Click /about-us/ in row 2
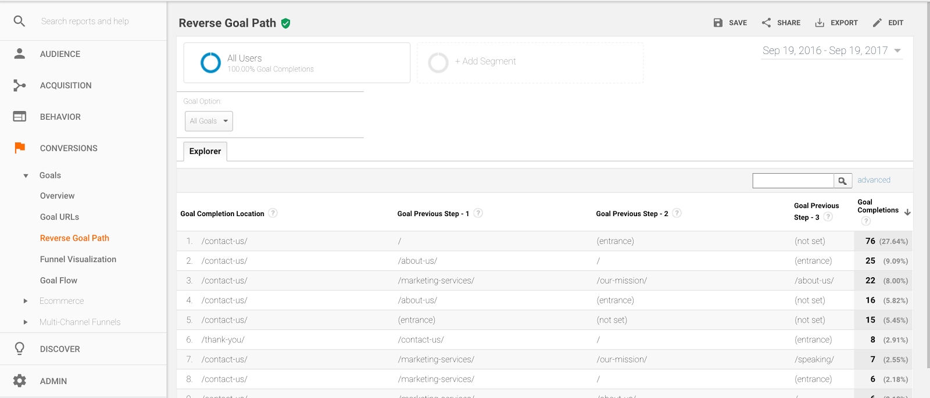 coord(417,261)
